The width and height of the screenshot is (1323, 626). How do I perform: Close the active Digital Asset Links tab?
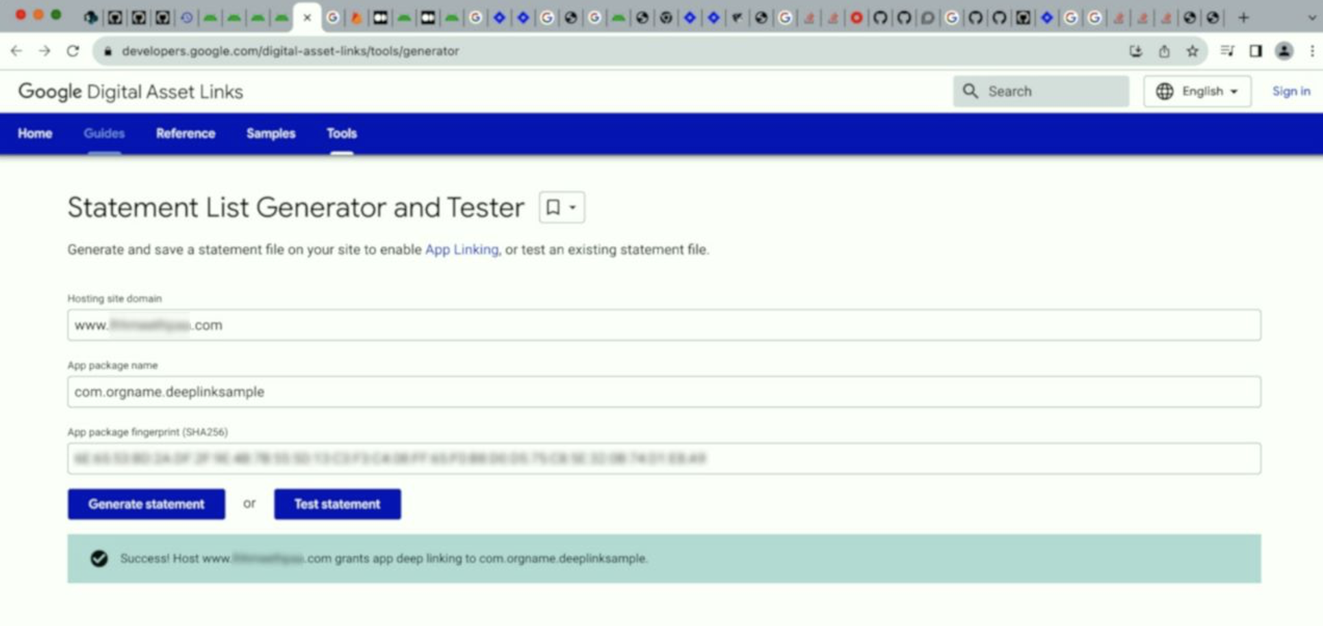point(307,18)
